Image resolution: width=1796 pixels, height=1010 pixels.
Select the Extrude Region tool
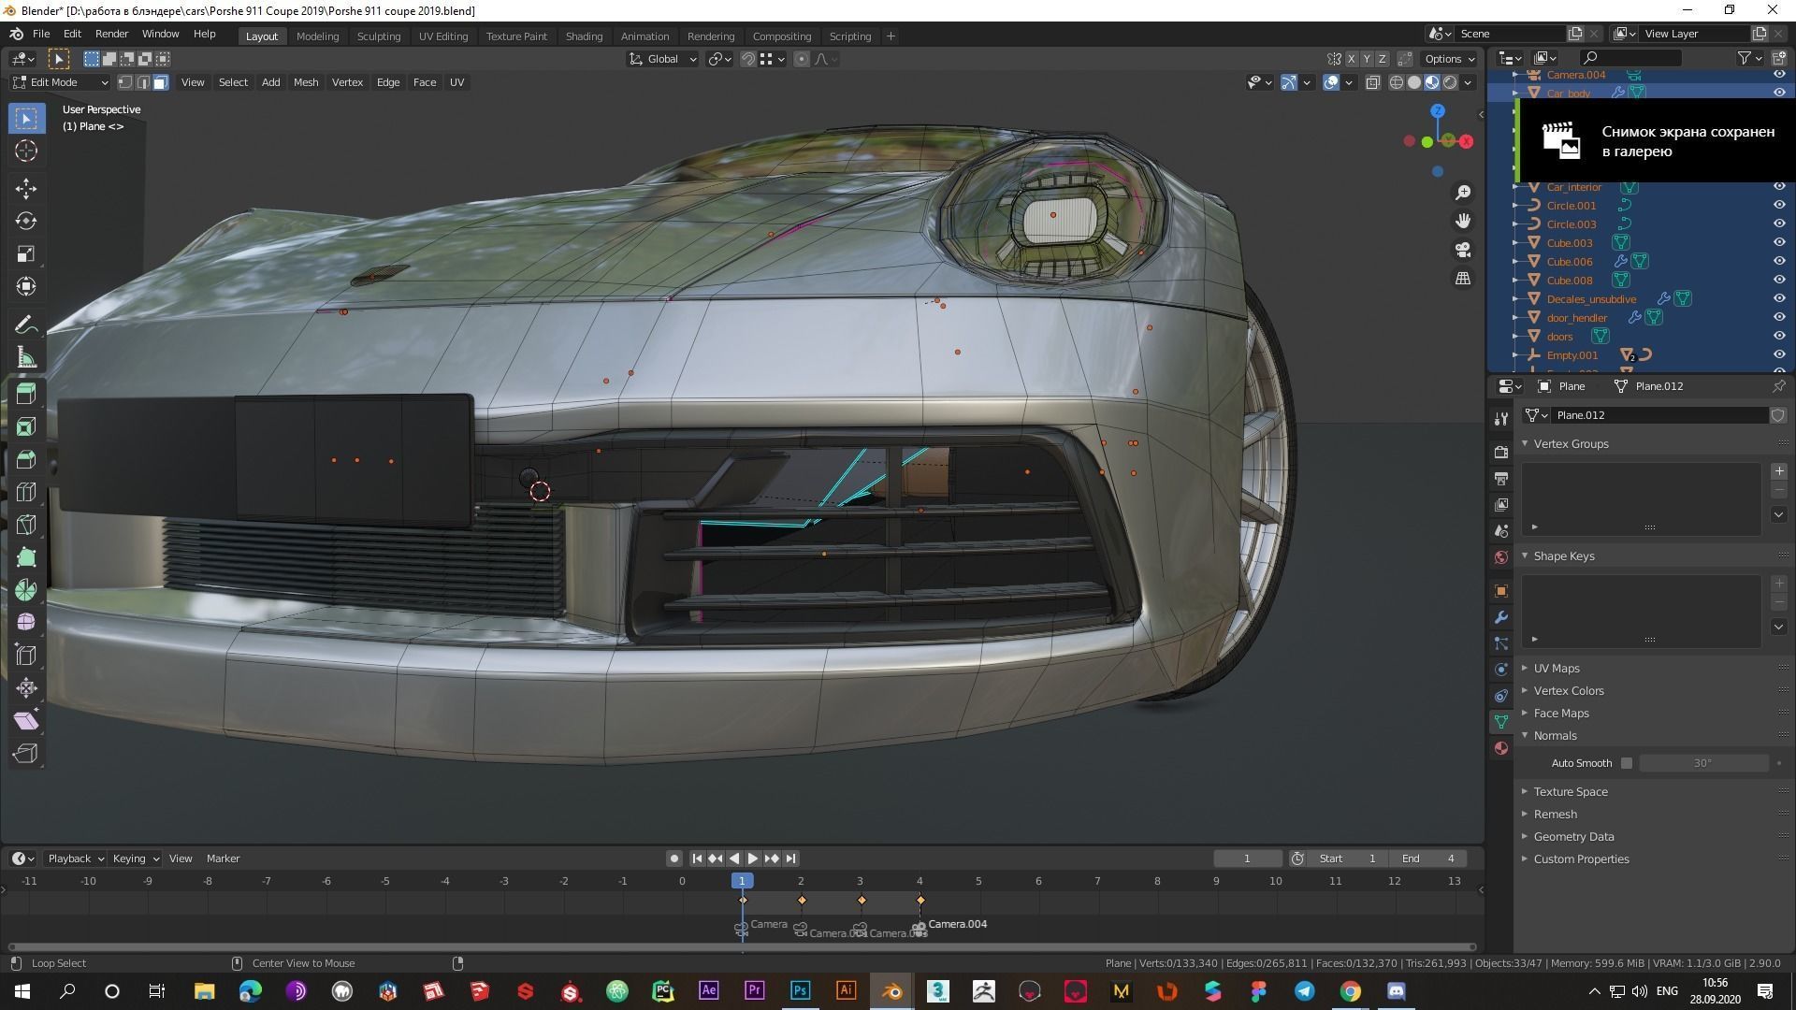pyautogui.click(x=26, y=394)
